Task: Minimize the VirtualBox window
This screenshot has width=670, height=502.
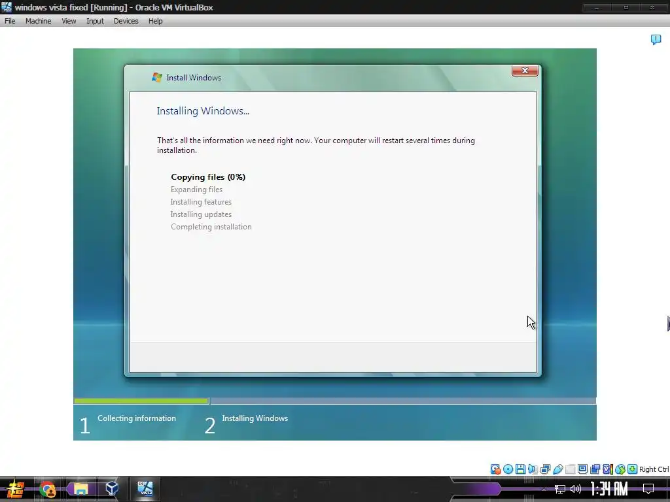Action: (597, 7)
